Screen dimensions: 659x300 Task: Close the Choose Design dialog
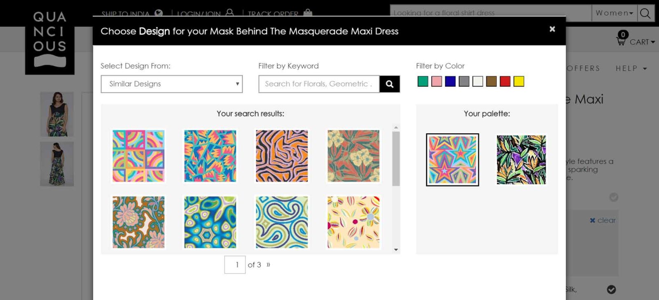(552, 29)
